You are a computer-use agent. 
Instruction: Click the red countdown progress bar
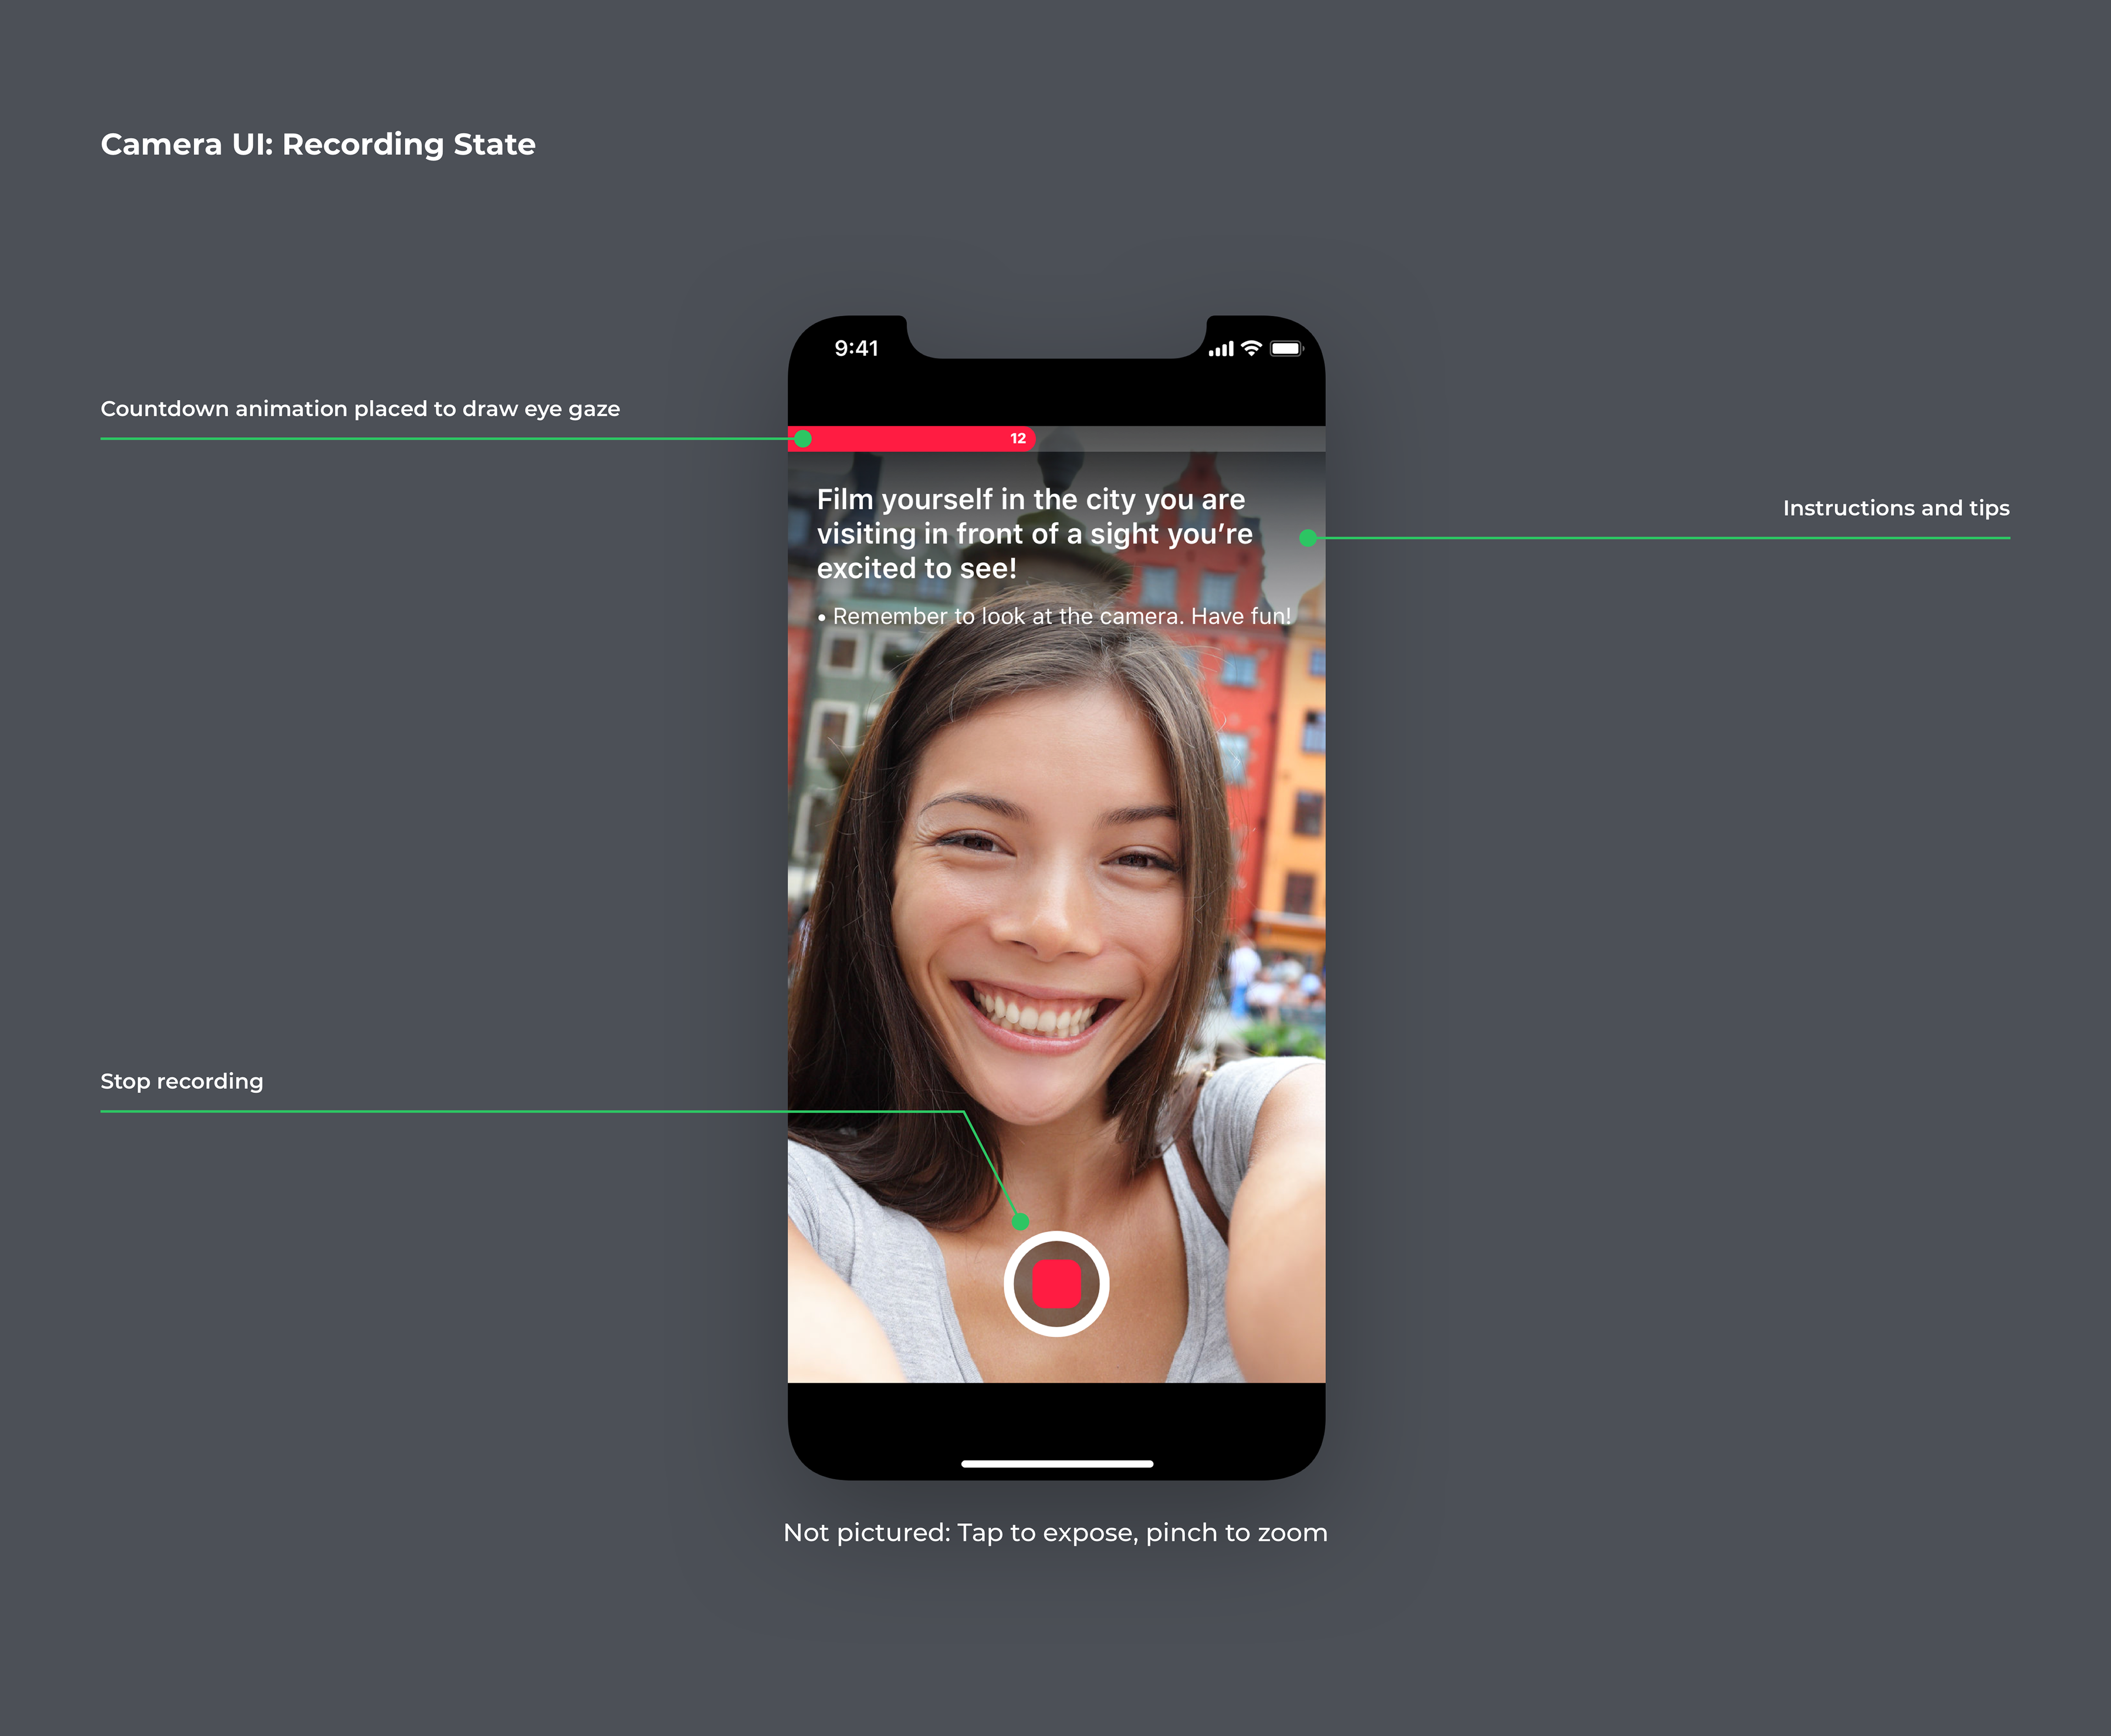pyautogui.click(x=910, y=439)
